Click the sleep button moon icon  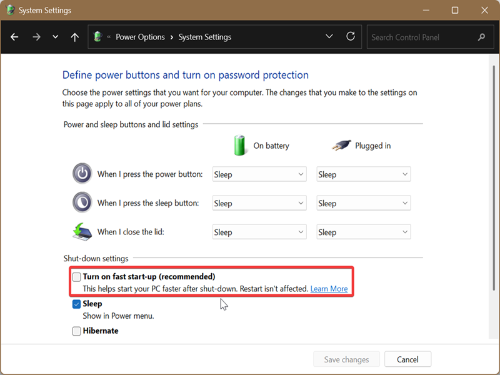point(82,202)
